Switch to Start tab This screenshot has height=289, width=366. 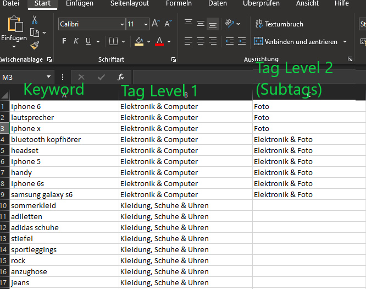click(42, 3)
